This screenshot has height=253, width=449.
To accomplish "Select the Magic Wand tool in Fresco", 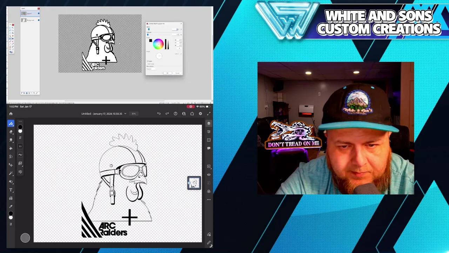I will (x=11, y=173).
